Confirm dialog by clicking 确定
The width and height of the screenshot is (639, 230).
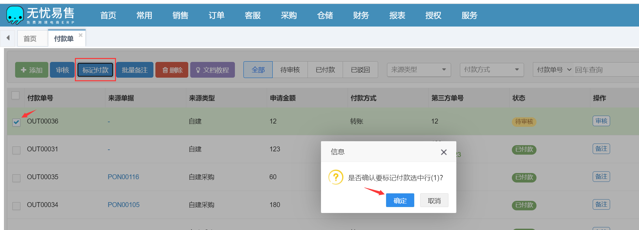(400, 201)
